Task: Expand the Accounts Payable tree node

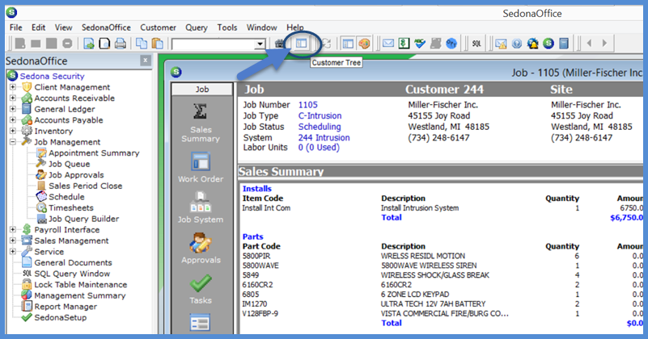Action: (x=13, y=120)
